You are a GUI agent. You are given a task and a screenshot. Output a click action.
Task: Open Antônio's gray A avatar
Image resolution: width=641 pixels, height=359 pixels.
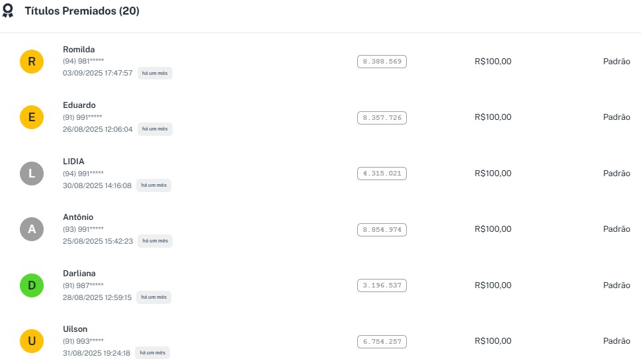tap(32, 230)
